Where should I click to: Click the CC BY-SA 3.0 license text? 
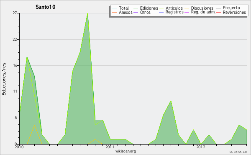pos(238,152)
